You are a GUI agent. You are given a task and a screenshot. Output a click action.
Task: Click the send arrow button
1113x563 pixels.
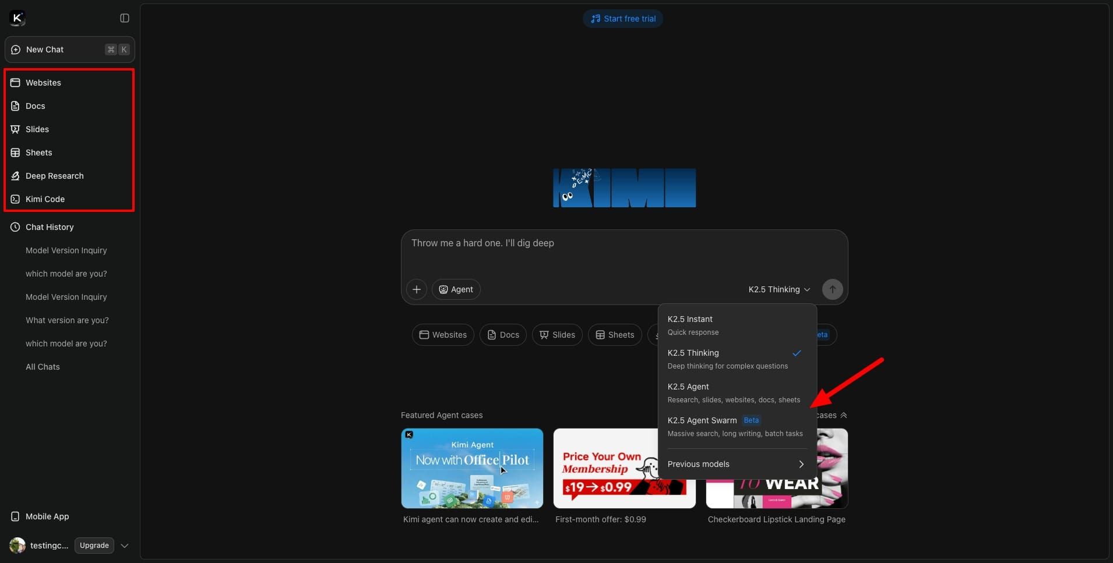coord(832,289)
